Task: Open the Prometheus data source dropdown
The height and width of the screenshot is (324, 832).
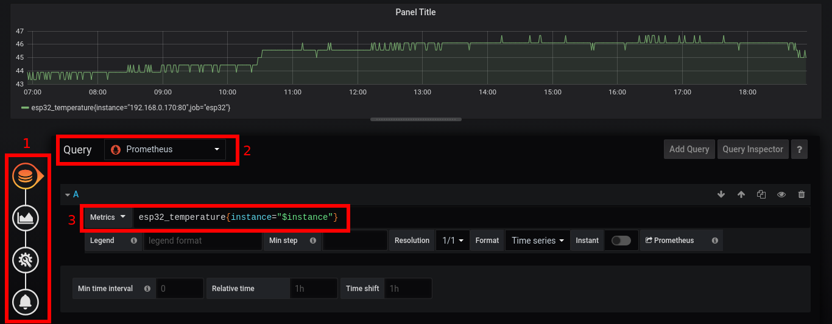Action: click(x=164, y=150)
